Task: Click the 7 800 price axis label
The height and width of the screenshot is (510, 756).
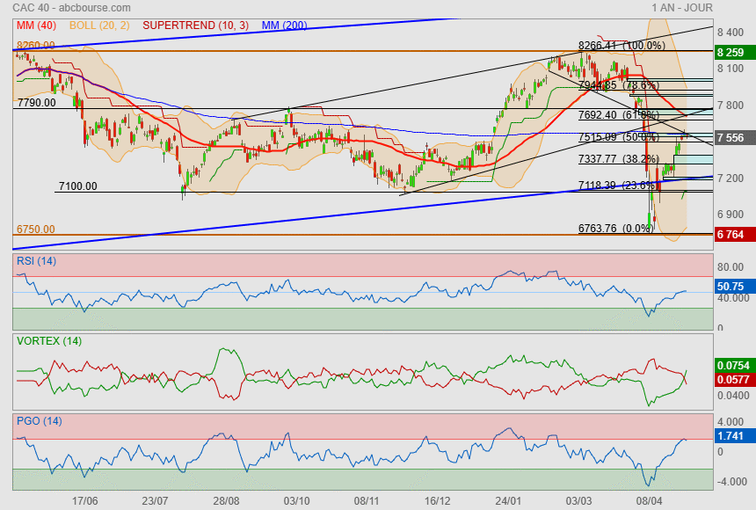Action: (x=731, y=106)
